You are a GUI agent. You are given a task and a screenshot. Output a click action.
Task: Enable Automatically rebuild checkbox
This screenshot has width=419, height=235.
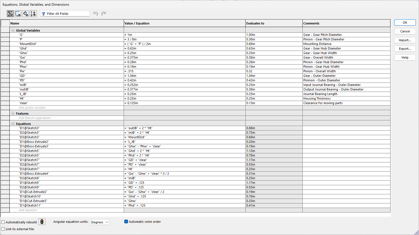tap(3, 222)
